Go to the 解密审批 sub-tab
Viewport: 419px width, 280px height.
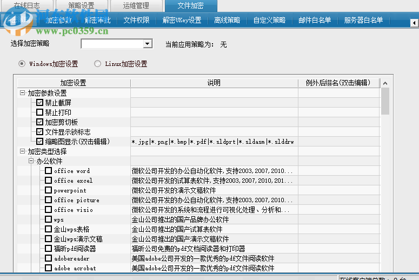pyautogui.click(x=97, y=20)
